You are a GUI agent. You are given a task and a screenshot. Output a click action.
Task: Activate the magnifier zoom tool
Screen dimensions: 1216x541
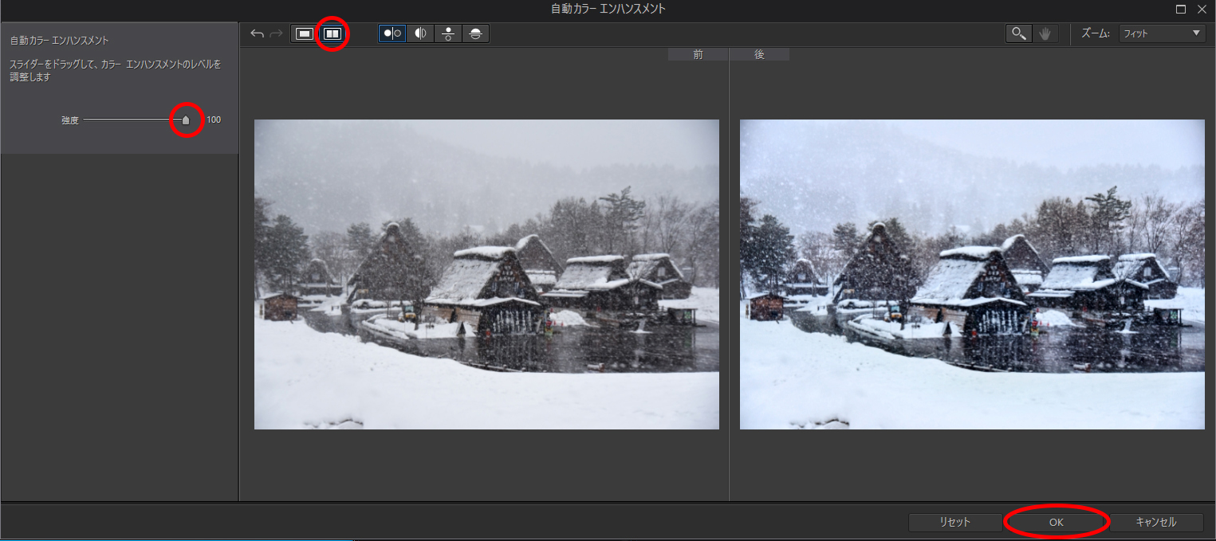(x=1018, y=33)
